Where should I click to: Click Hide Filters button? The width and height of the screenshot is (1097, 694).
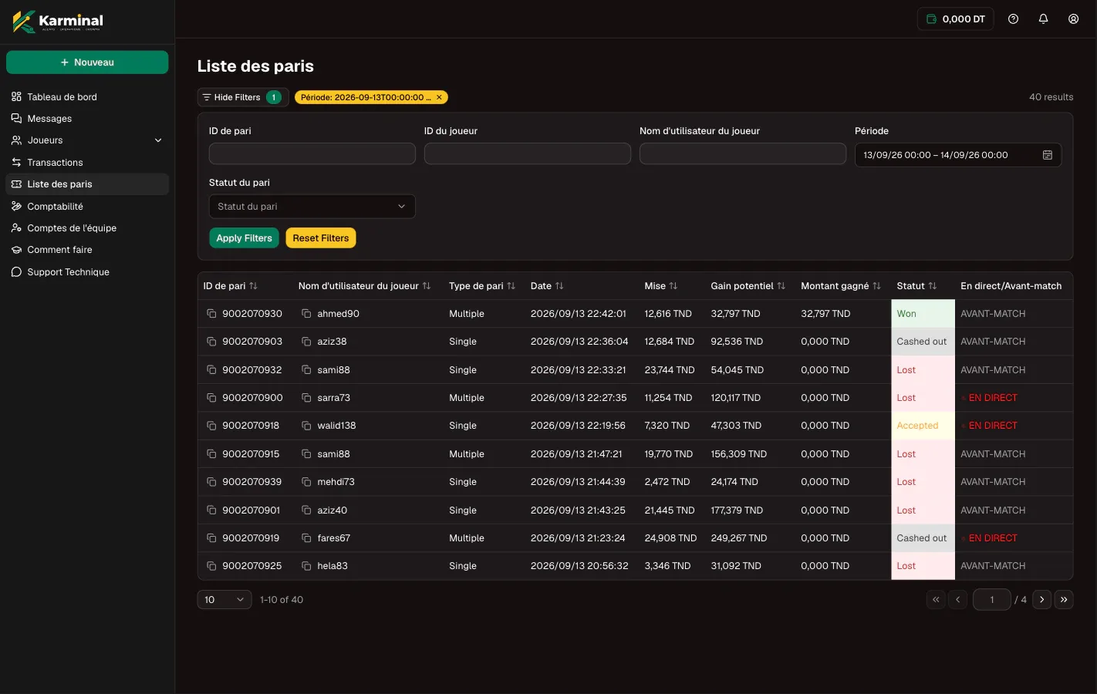[x=243, y=97]
